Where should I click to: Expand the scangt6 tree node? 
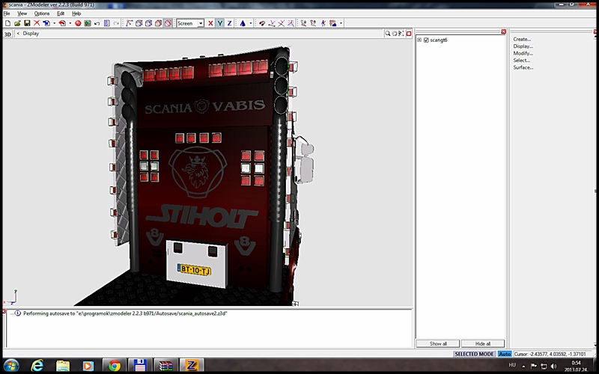(x=419, y=40)
